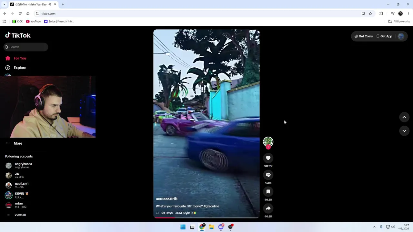Open the apps grid in bookmarks bar

pos(4,22)
